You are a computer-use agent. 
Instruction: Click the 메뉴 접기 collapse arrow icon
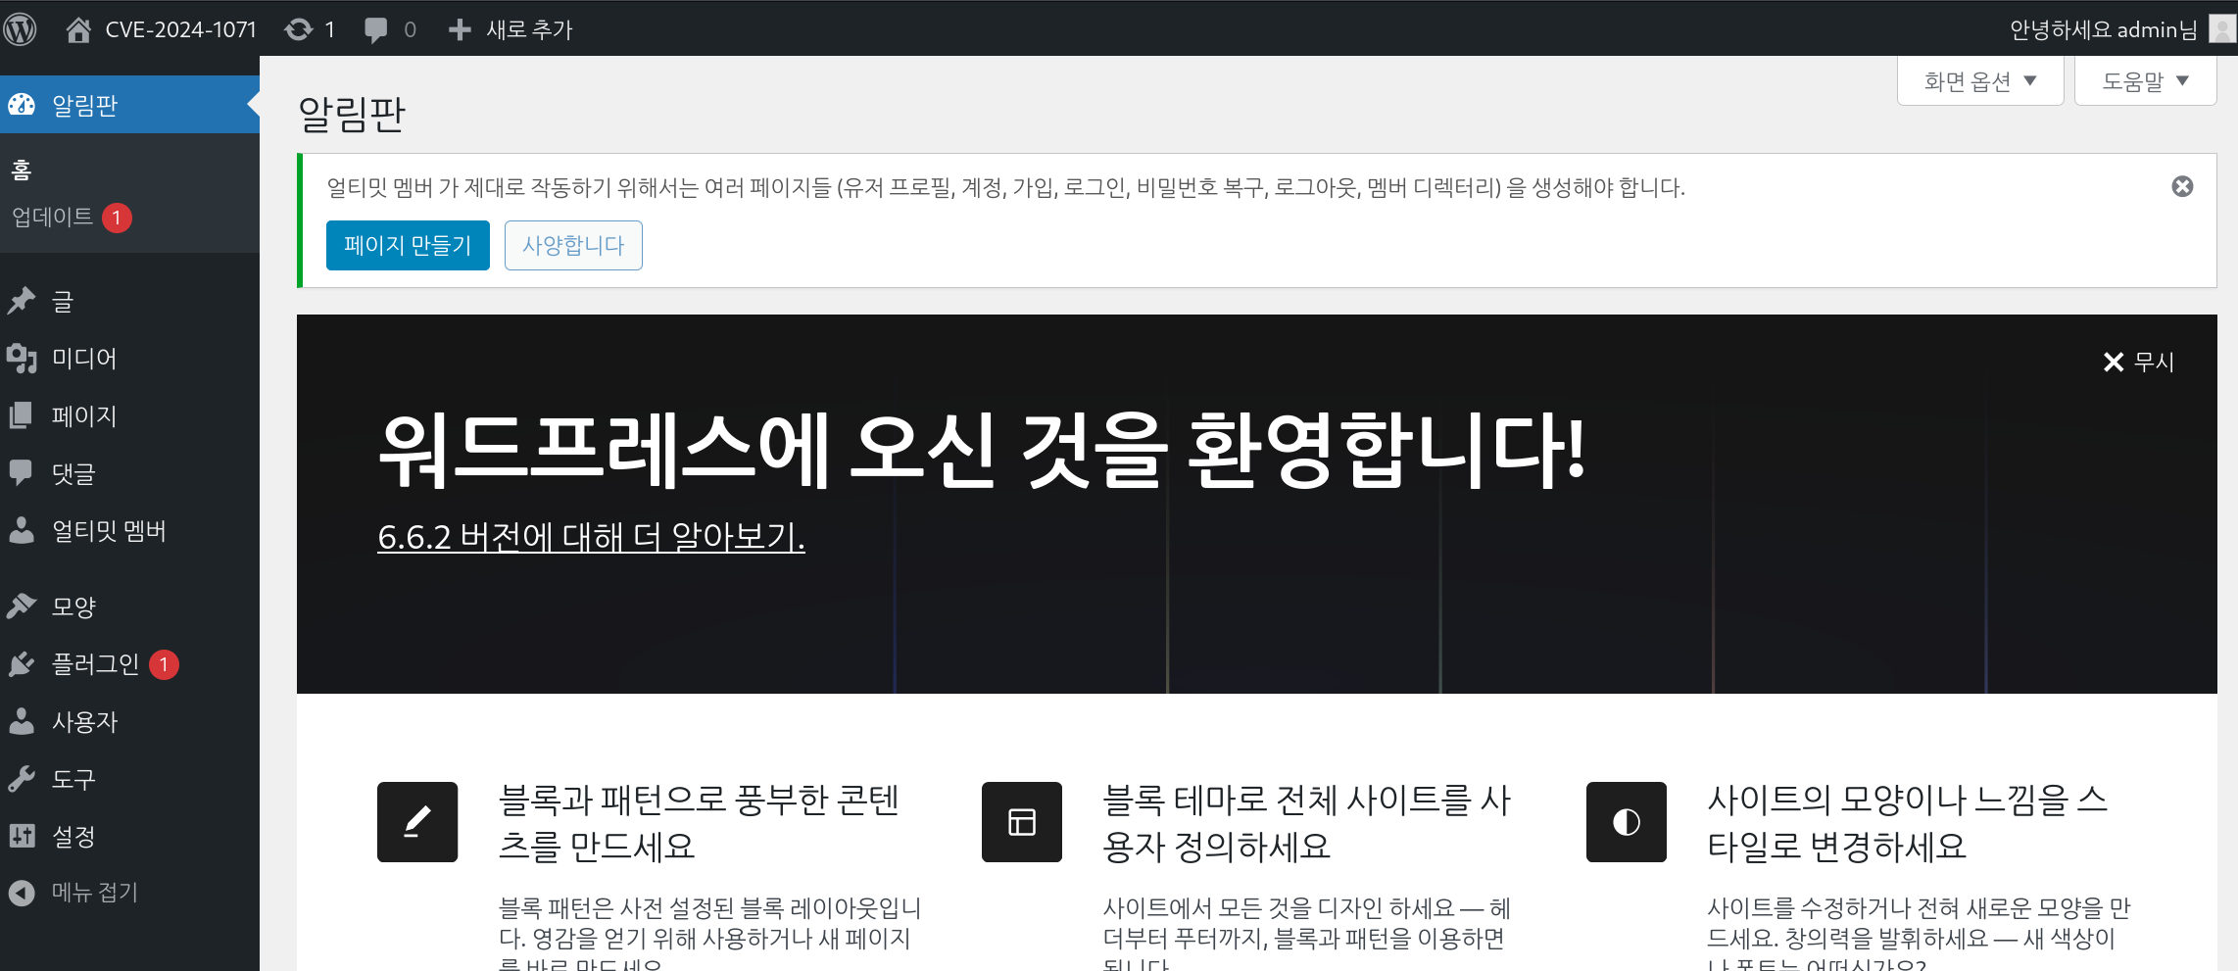click(x=22, y=893)
